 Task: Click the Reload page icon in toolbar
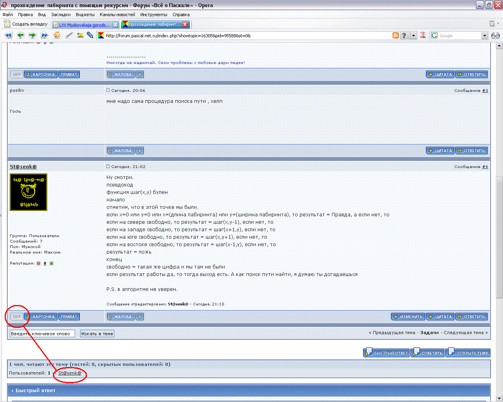[x=57, y=35]
